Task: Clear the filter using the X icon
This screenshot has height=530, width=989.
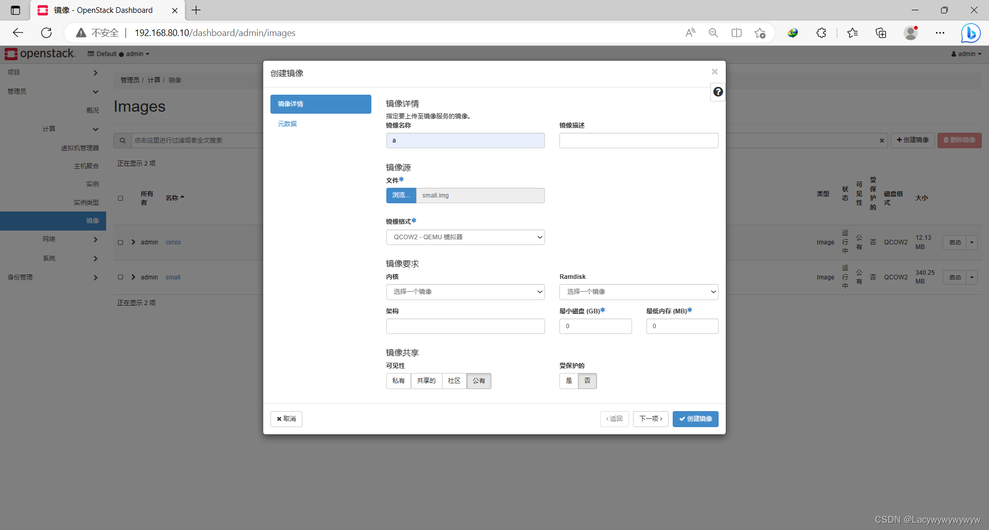Action: pos(882,140)
